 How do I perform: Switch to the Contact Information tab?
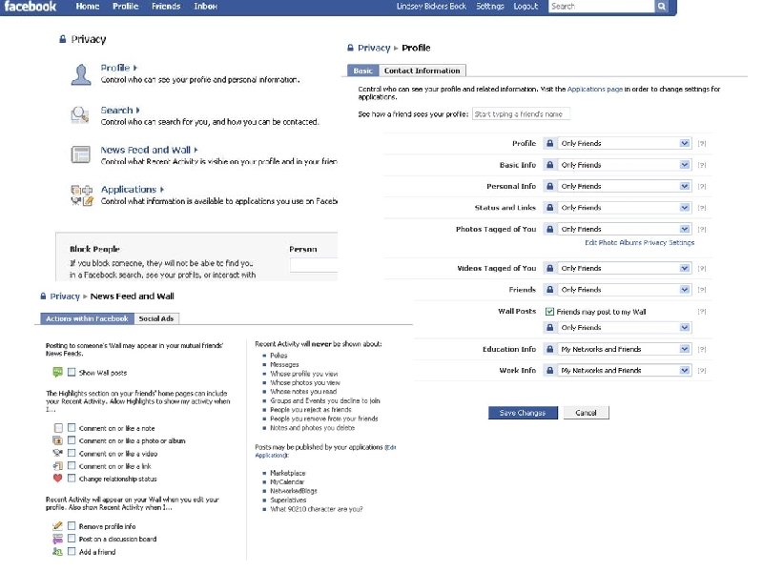(422, 71)
